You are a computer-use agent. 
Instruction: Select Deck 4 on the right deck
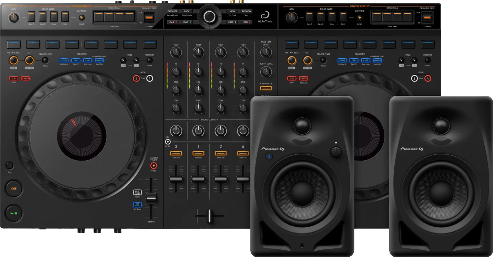click(427, 79)
